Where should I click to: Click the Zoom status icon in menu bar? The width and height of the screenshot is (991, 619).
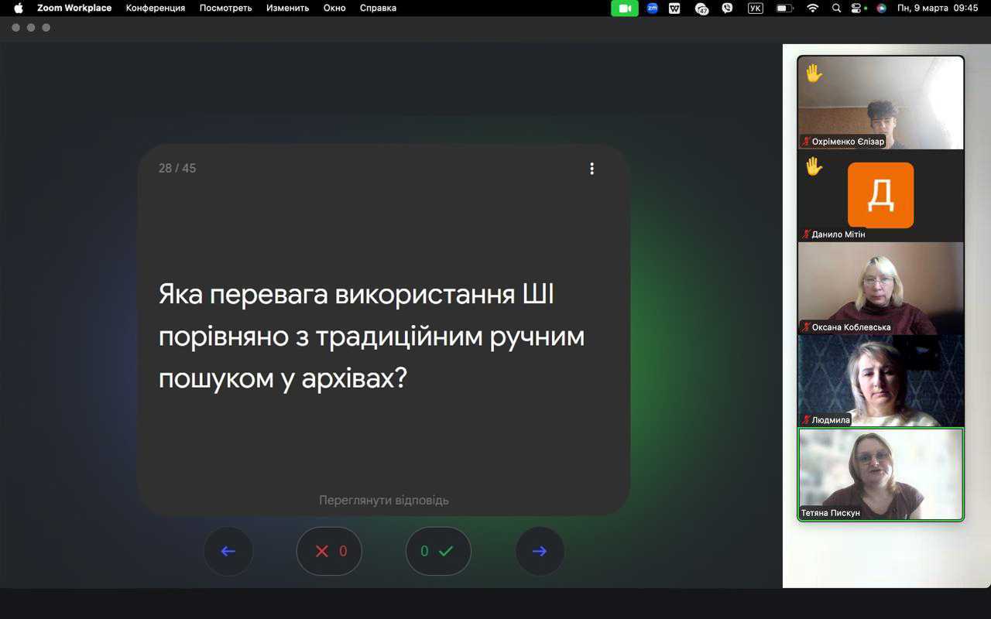[x=652, y=8]
